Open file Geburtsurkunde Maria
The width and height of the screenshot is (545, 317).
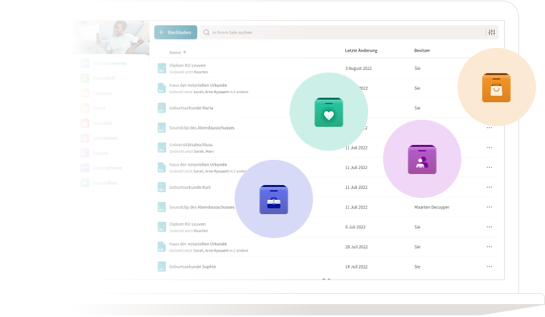coord(191,108)
